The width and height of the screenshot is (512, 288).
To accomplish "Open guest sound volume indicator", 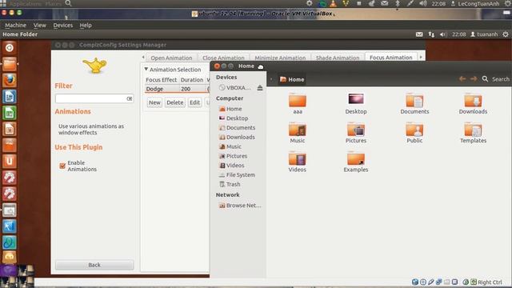I will [x=442, y=34].
